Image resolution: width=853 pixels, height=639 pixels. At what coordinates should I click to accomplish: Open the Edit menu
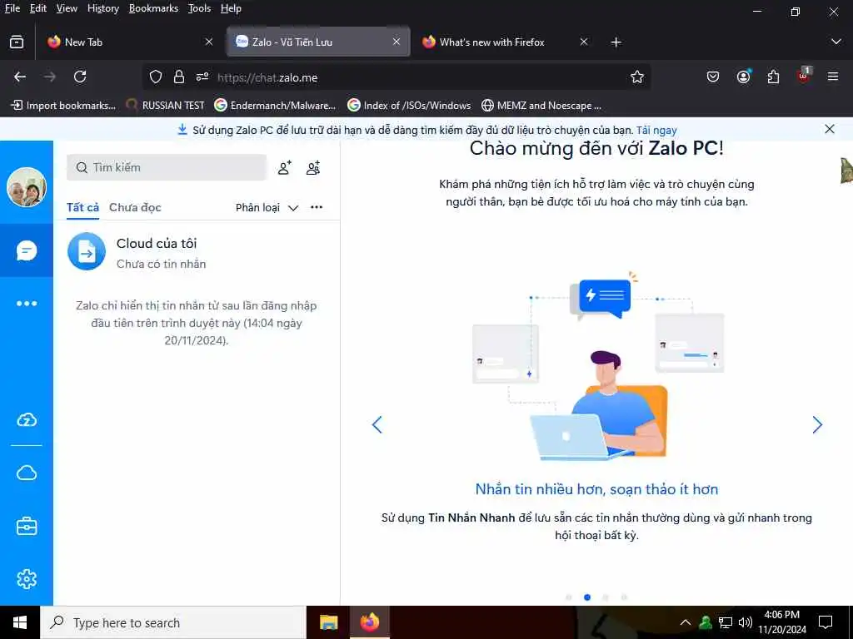38,8
